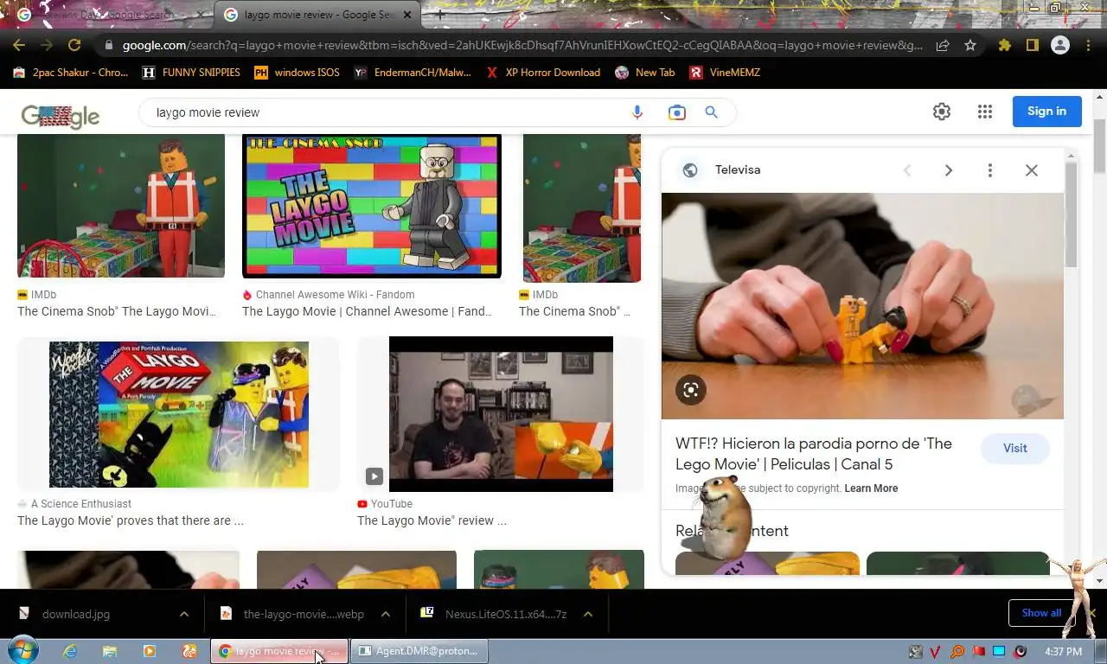This screenshot has height=664, width=1107.
Task: Reload the page
Action: (74, 45)
